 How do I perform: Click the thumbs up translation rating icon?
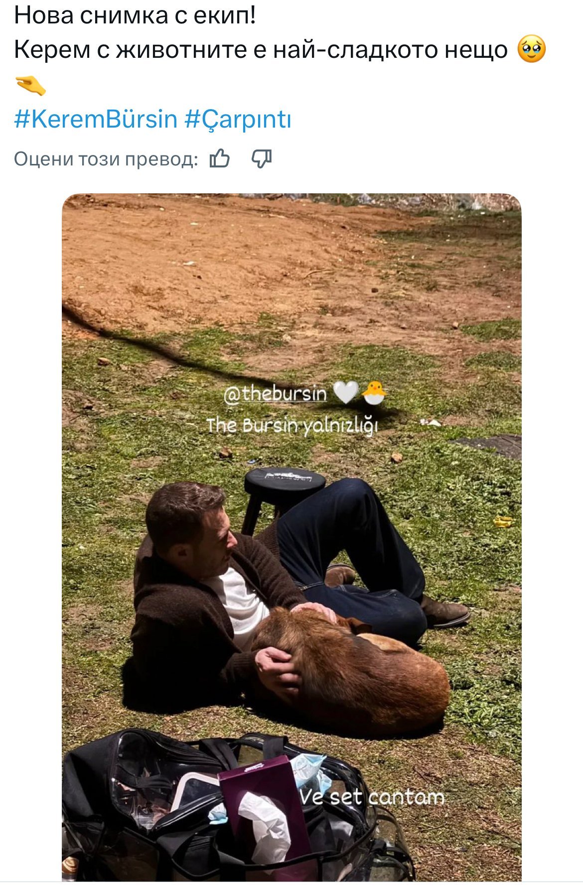pos(220,159)
